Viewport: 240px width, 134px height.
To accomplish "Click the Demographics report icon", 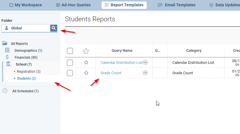I will pyautogui.click(x=7, y=50).
